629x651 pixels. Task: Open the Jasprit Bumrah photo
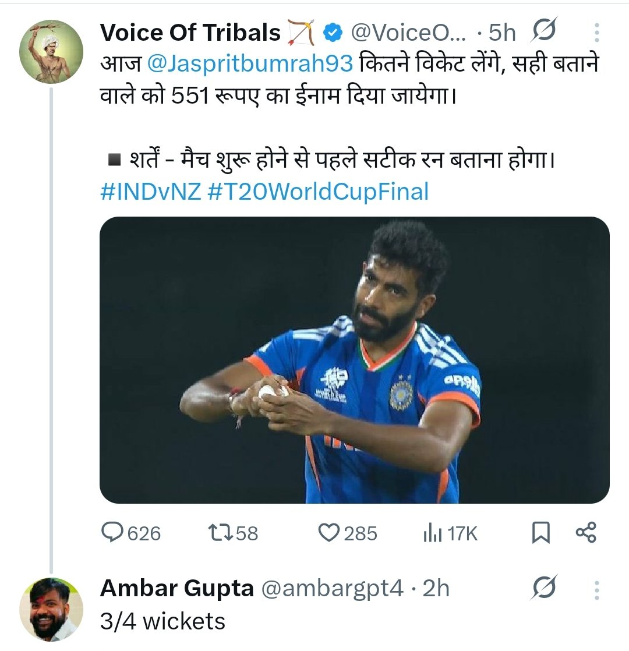(x=354, y=360)
